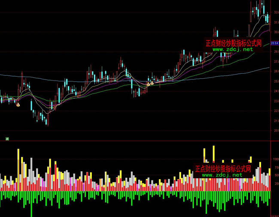The image size is (279, 217).
Task: Click the blue 28.64 current price label
Action: [x=274, y=43]
